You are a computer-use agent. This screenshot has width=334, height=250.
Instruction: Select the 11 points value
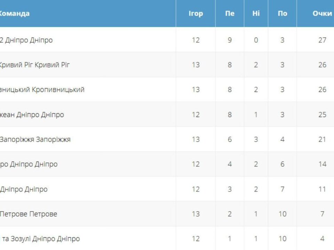(322, 189)
